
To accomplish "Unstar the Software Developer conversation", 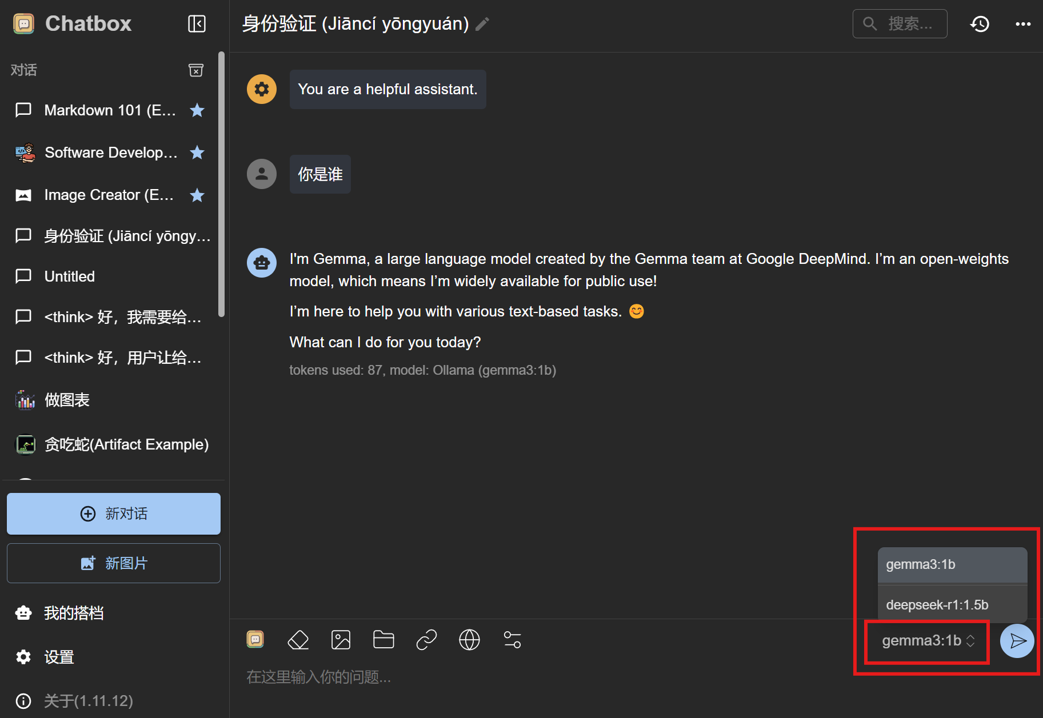I will tap(197, 153).
